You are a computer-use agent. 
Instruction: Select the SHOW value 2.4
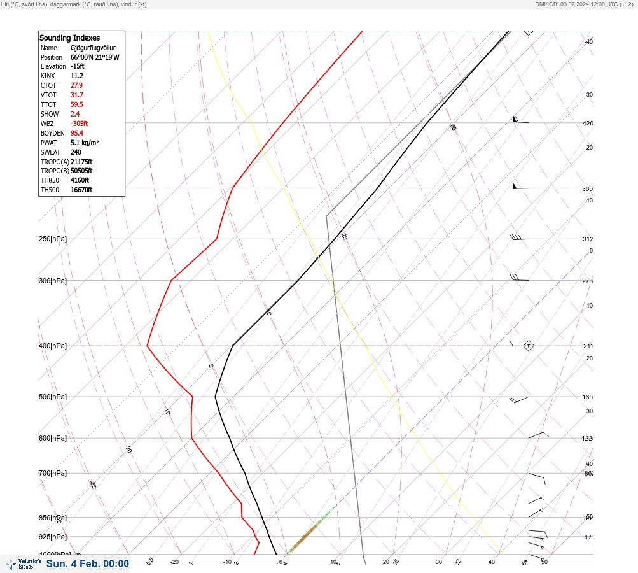click(x=75, y=114)
